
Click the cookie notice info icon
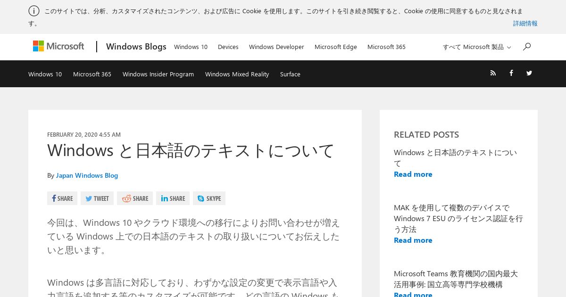pyautogui.click(x=34, y=11)
